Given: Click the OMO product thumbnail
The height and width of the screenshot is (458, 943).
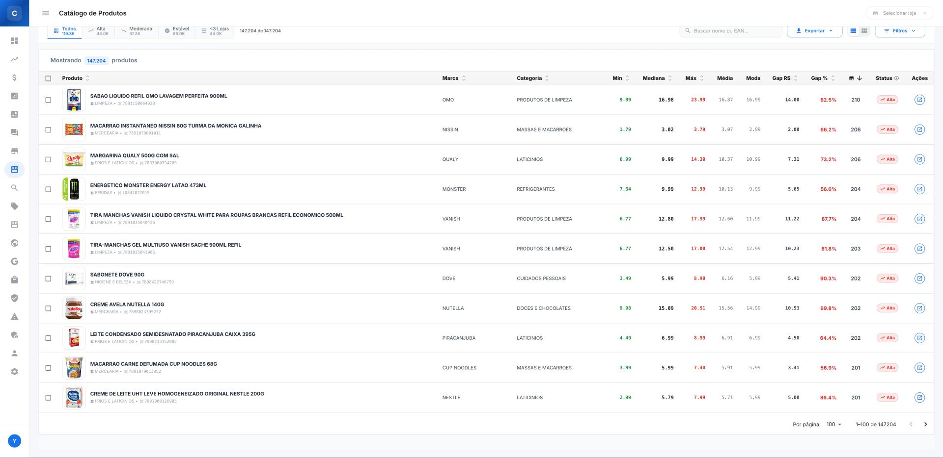Looking at the screenshot, I should pyautogui.click(x=74, y=100).
